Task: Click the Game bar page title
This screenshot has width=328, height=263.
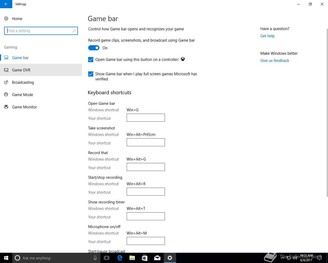Action: 103,18
